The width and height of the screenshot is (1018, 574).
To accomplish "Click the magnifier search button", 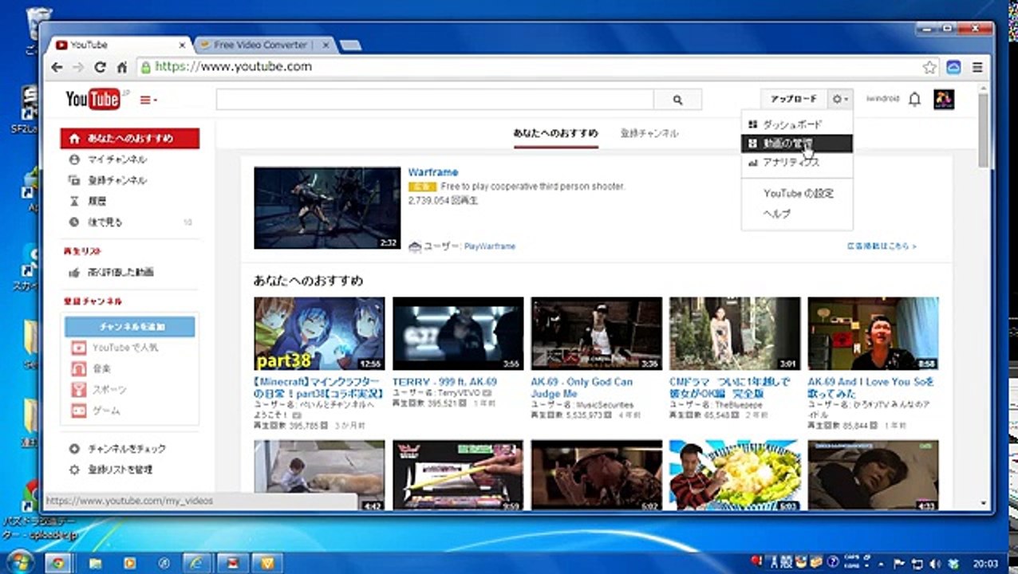I will point(677,100).
